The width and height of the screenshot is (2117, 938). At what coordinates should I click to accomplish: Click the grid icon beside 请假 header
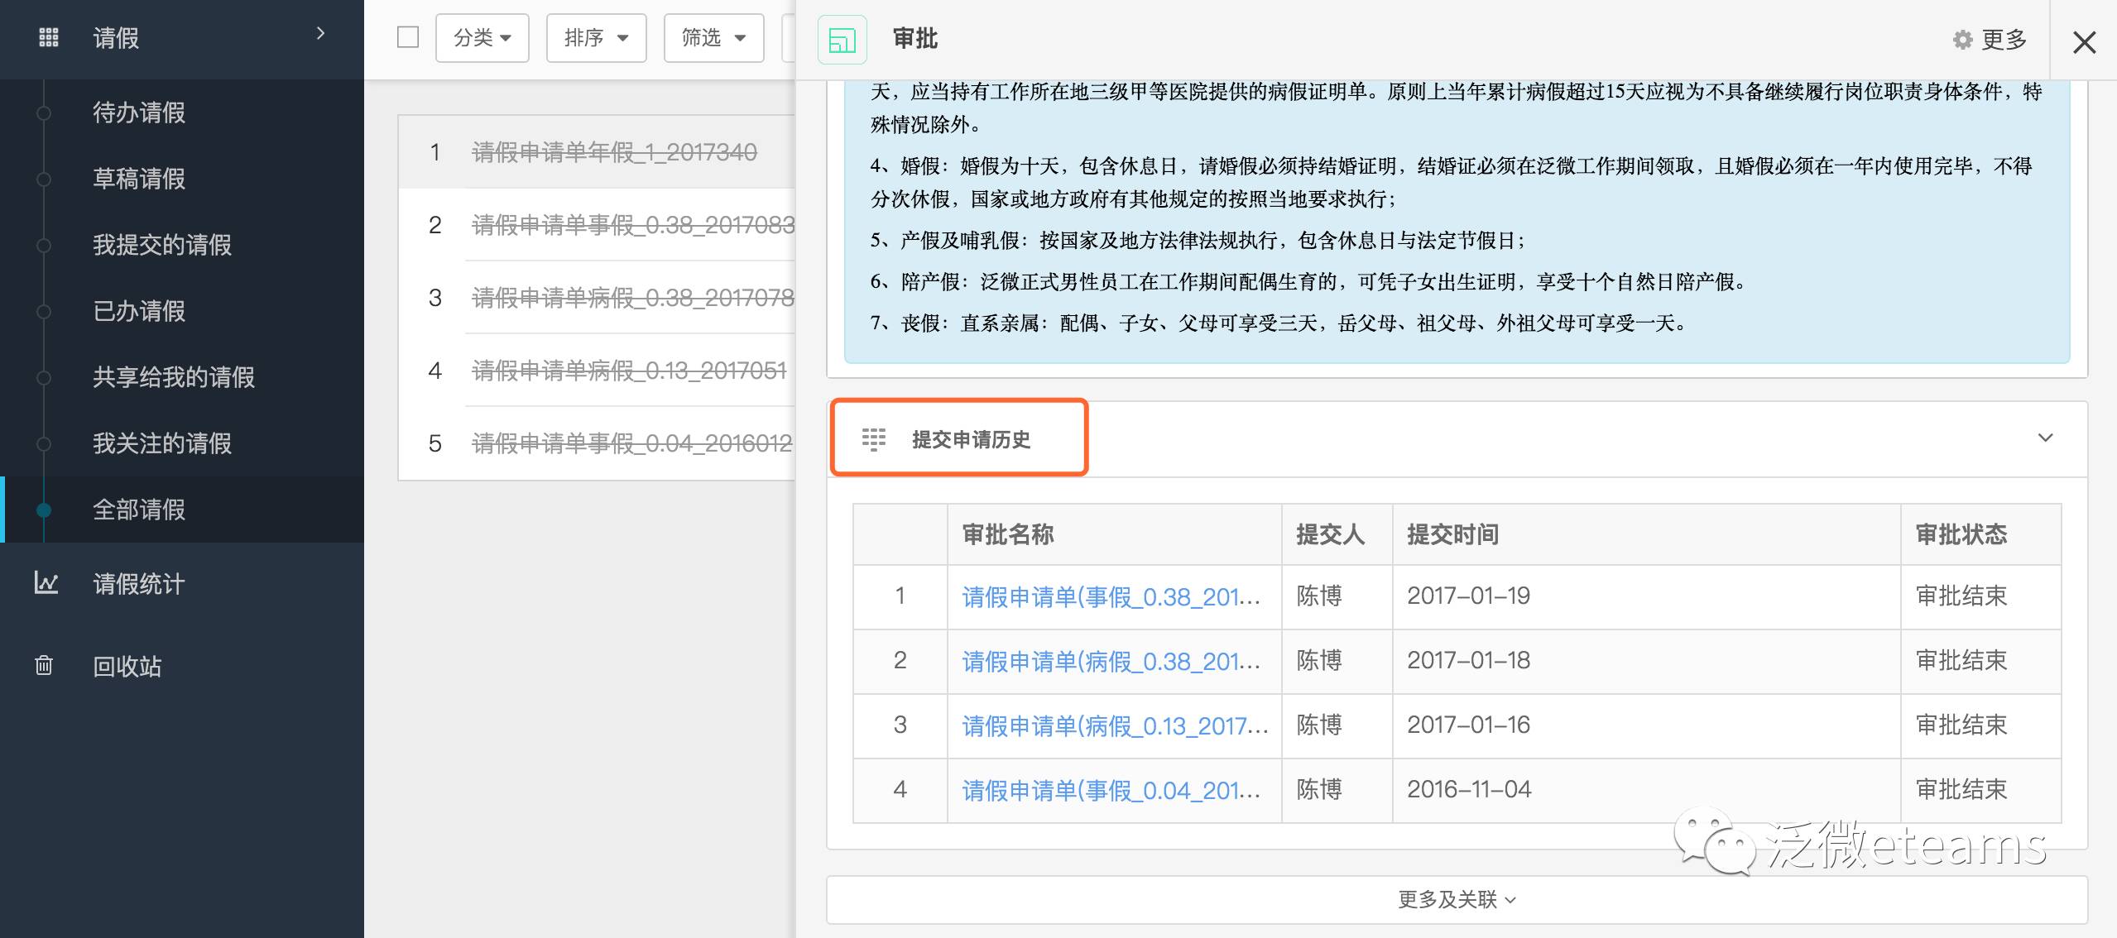[49, 37]
